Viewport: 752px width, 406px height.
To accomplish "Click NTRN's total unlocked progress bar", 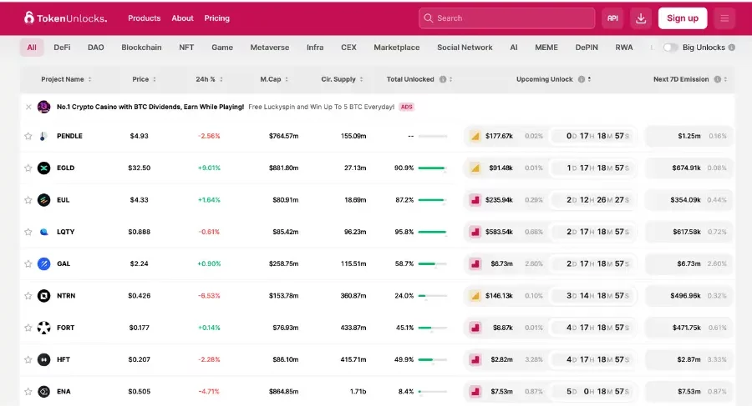I will pos(432,296).
